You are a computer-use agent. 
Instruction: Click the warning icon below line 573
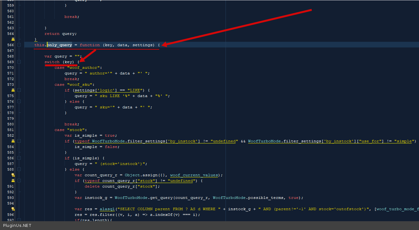[x=13, y=90]
